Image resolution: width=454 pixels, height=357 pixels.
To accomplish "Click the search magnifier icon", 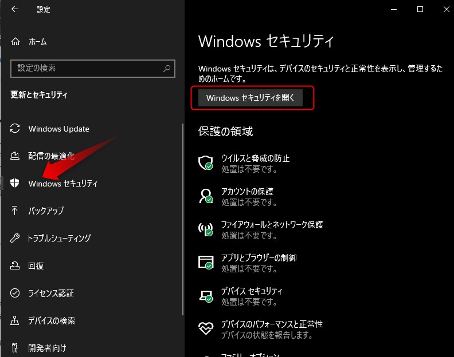I will point(167,69).
